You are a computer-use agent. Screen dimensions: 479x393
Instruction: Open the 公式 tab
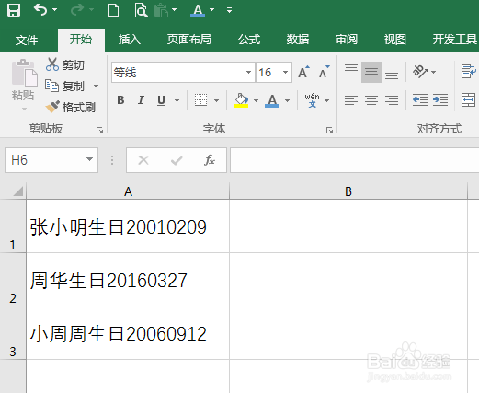[249, 40]
